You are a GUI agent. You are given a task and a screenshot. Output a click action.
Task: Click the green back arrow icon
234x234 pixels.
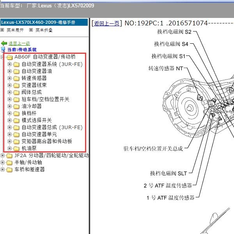click(4, 43)
